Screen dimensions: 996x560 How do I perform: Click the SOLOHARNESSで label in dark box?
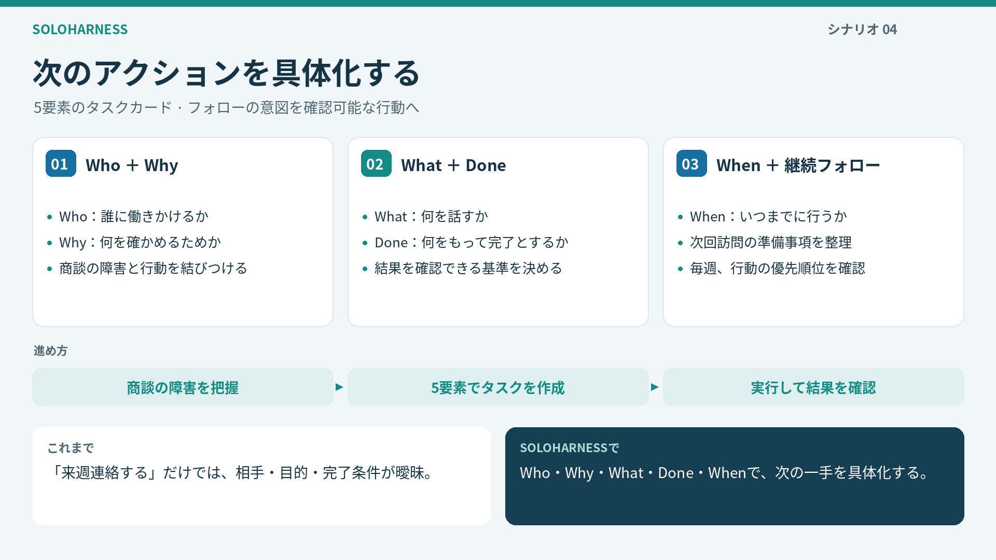pyautogui.click(x=570, y=448)
